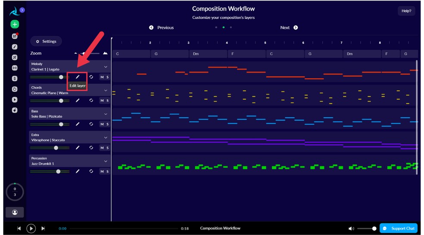424x235 pixels.
Task: Skip to the next track
Action: [x=43, y=229]
